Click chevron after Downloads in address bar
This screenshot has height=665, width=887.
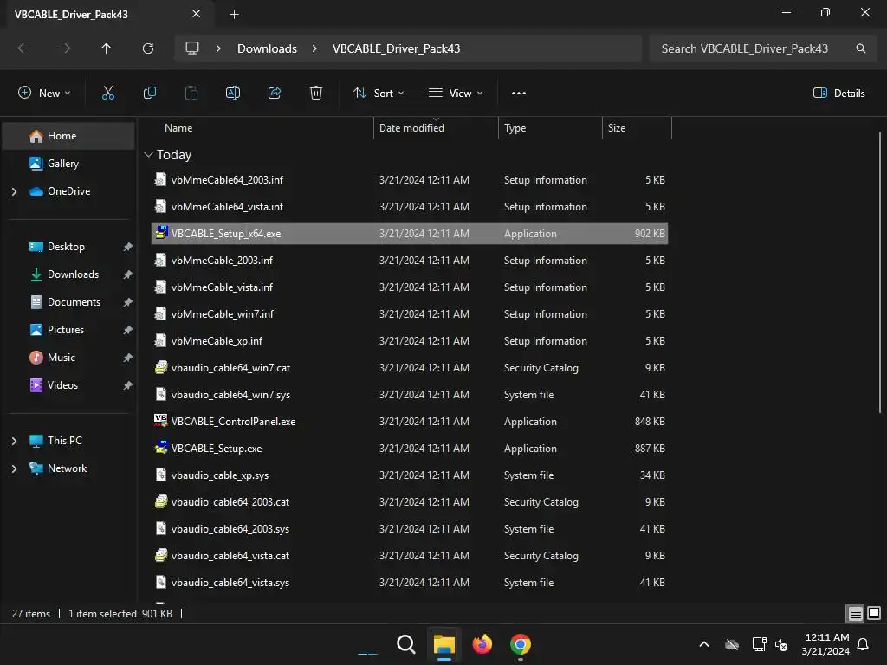[x=314, y=48]
